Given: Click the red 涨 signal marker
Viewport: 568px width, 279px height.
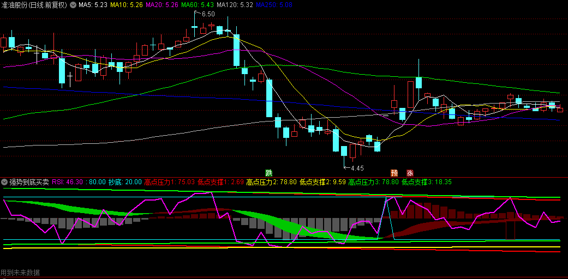Looking at the screenshot, I should click(410, 173).
